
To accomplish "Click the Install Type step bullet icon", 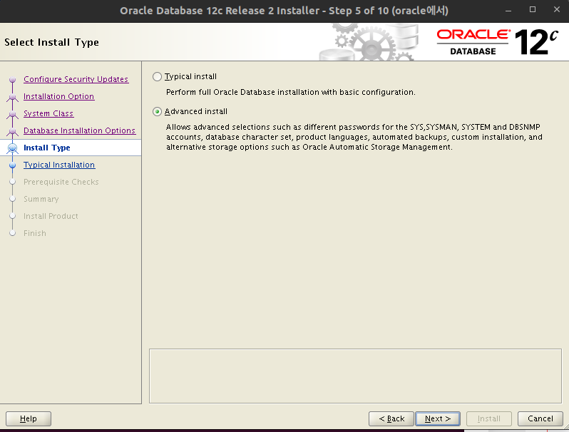I will pyautogui.click(x=13, y=148).
